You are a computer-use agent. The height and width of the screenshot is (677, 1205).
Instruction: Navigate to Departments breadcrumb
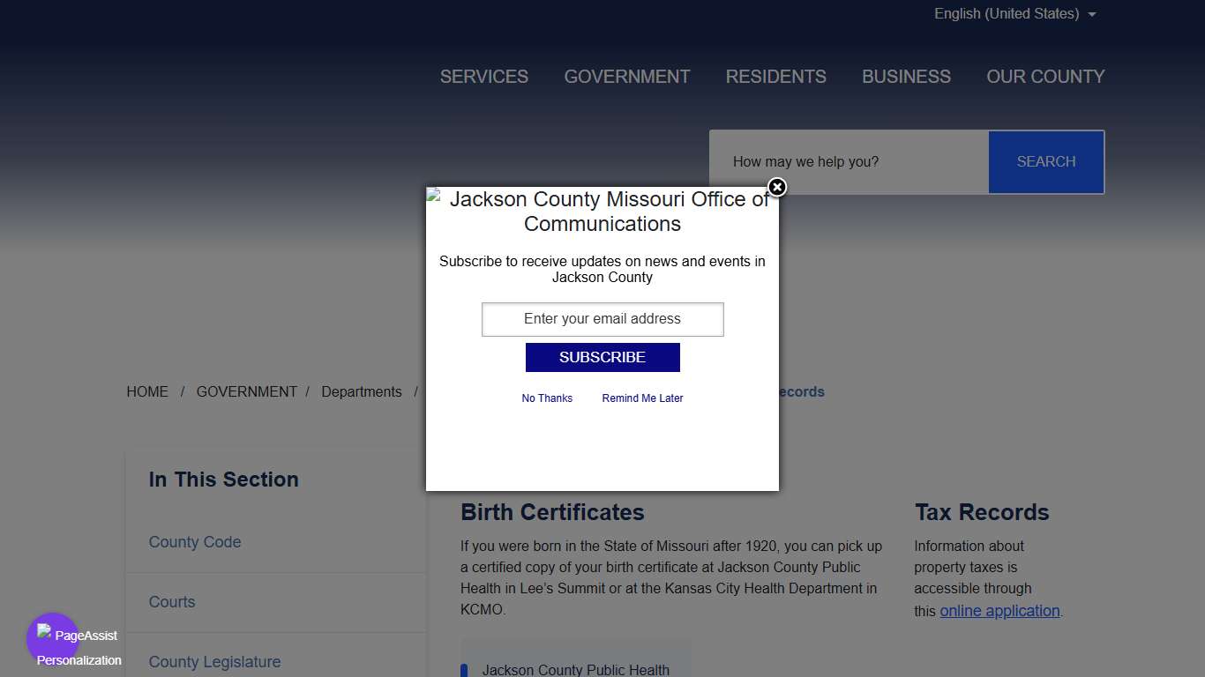[x=361, y=392]
